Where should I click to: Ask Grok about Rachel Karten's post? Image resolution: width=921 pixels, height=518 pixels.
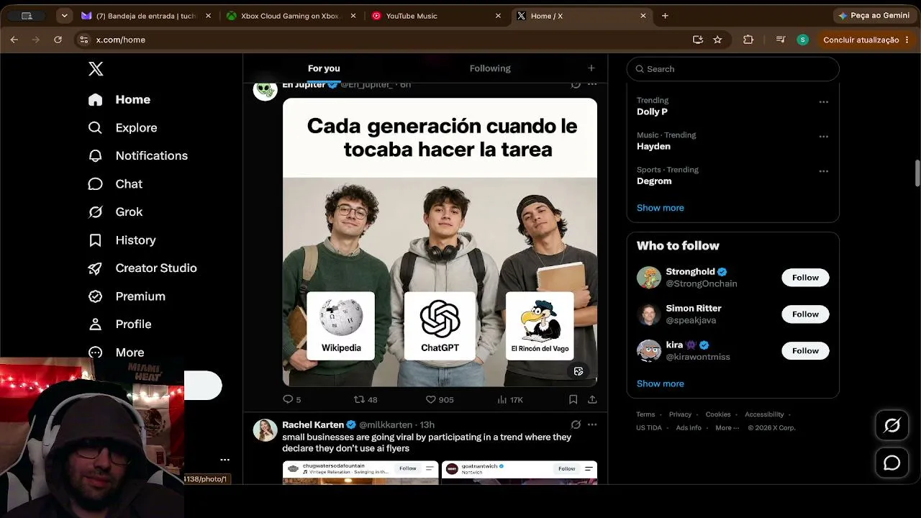(576, 424)
